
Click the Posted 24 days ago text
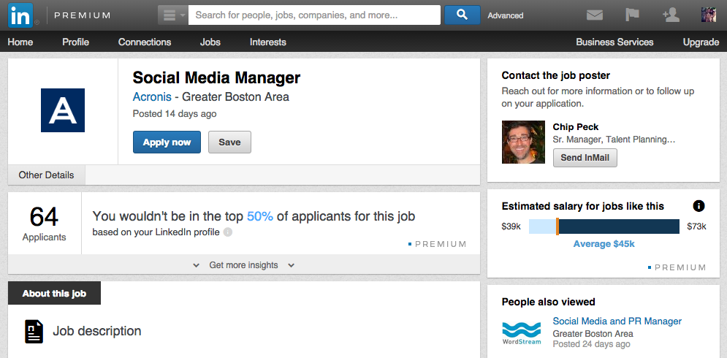[591, 344]
